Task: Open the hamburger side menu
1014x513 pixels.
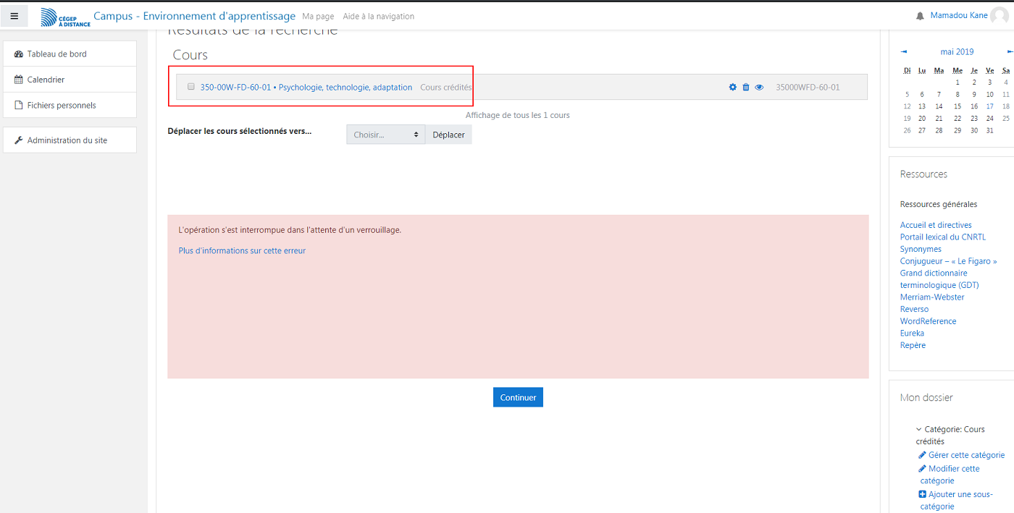Action: tap(14, 16)
